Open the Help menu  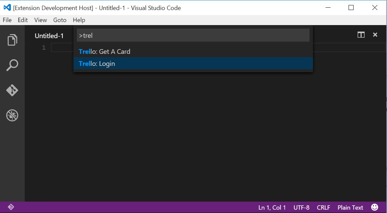(x=79, y=20)
